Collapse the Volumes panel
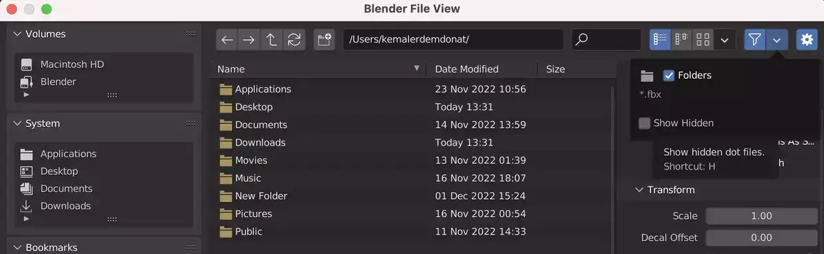Viewport: 824px width, 254px height. point(17,34)
